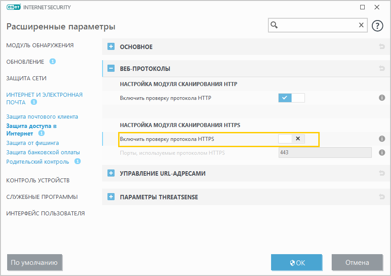This screenshot has width=391, height=276.
Task: Click info icon beside HTTPS ports field
Action: click(382, 152)
